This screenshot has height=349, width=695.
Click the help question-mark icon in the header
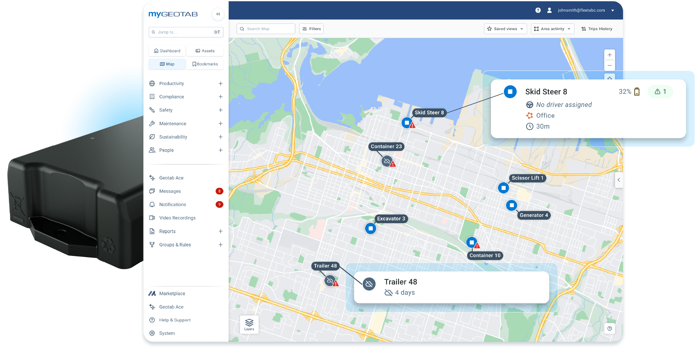coord(538,10)
